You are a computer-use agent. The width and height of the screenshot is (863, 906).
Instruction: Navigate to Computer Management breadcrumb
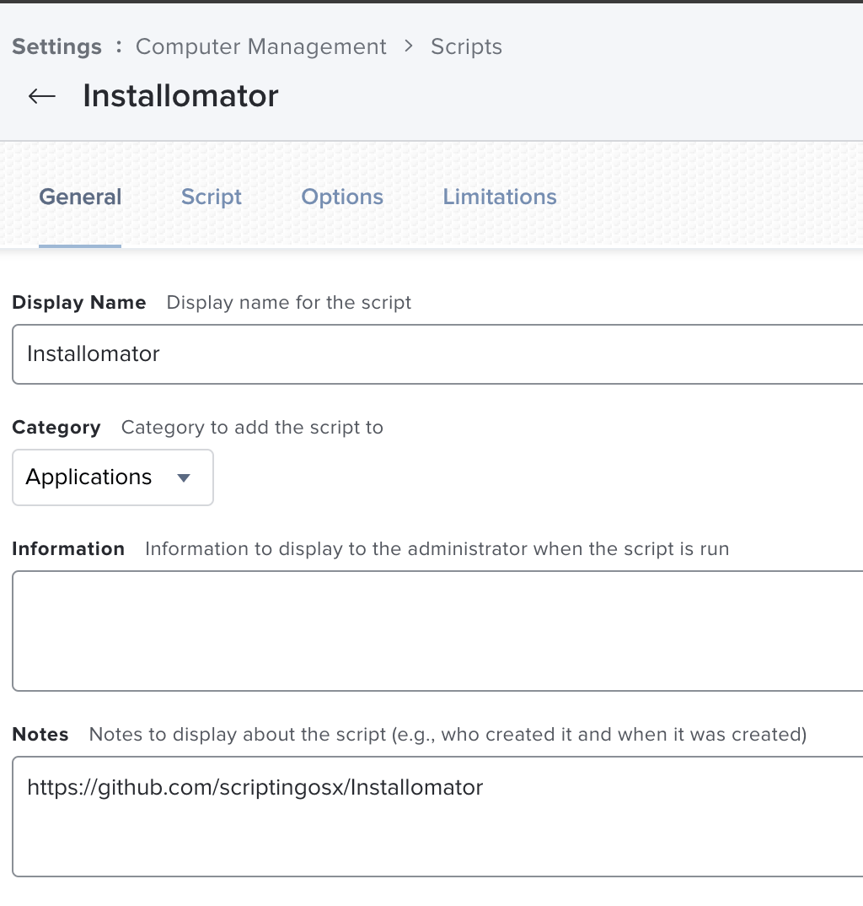pyautogui.click(x=261, y=46)
